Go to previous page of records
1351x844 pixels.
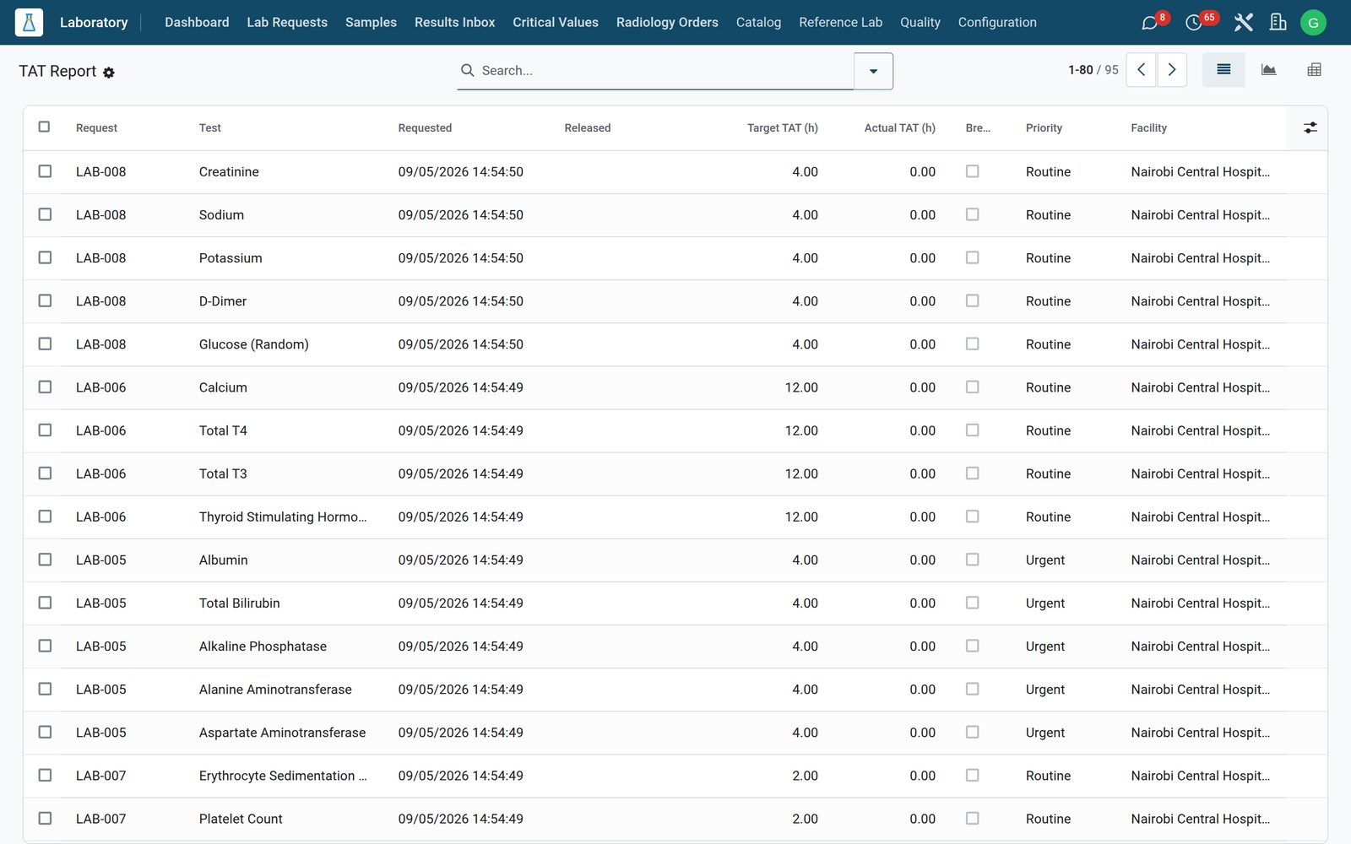coord(1141,70)
